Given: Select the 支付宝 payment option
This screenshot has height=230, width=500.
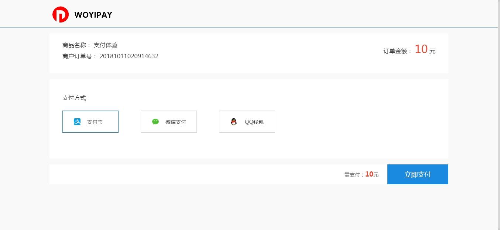Looking at the screenshot, I should coord(90,122).
